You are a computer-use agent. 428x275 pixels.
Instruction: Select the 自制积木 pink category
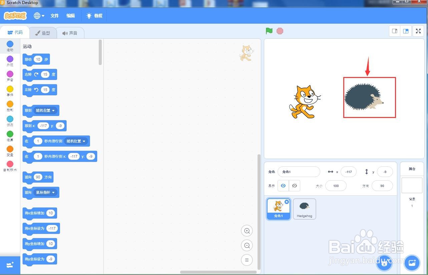coord(10,166)
